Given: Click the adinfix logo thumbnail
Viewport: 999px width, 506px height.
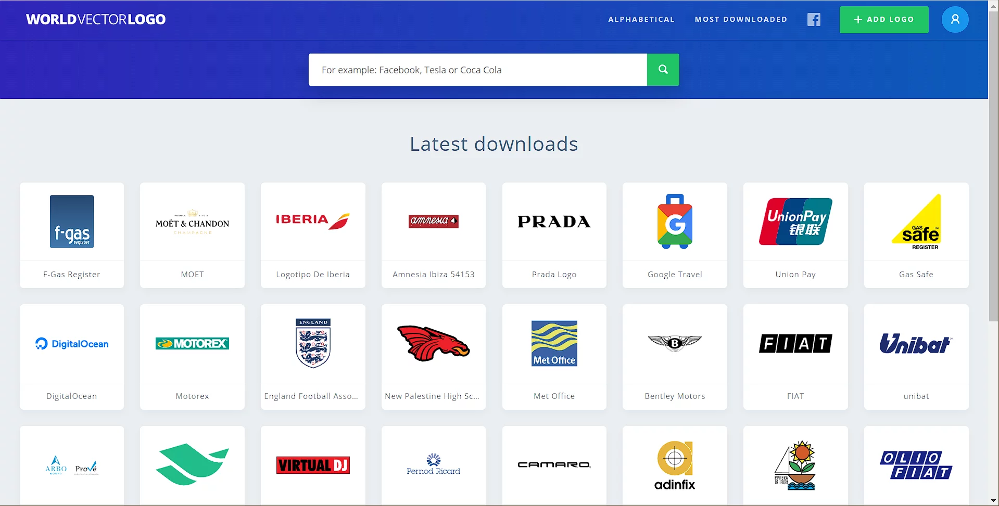Looking at the screenshot, I should 675,465.
